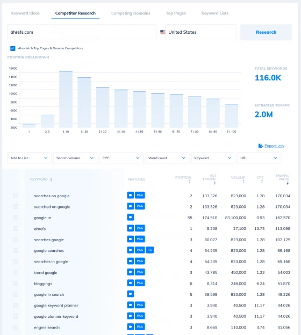The width and height of the screenshot is (301, 335).
Task: Click PAA badge in 'ahrefs' row
Action: (x=140, y=228)
